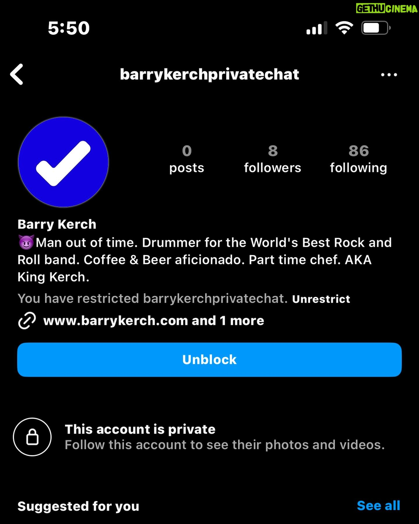The height and width of the screenshot is (524, 419).
Task: Tap the Barry Kerch display name
Action: (x=57, y=224)
